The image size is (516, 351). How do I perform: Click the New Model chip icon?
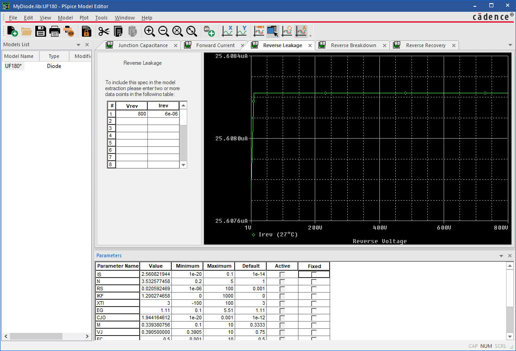tap(209, 31)
